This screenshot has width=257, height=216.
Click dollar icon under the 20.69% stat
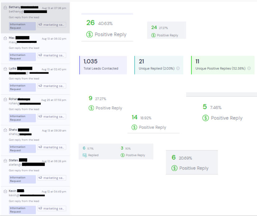point(174,168)
